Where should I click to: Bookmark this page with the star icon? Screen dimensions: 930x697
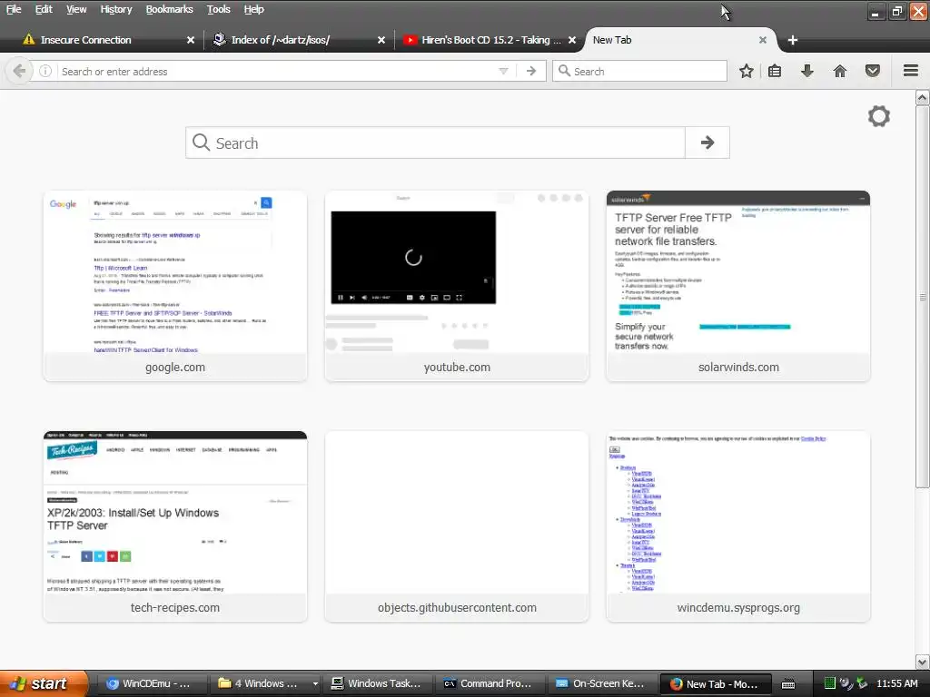point(747,71)
